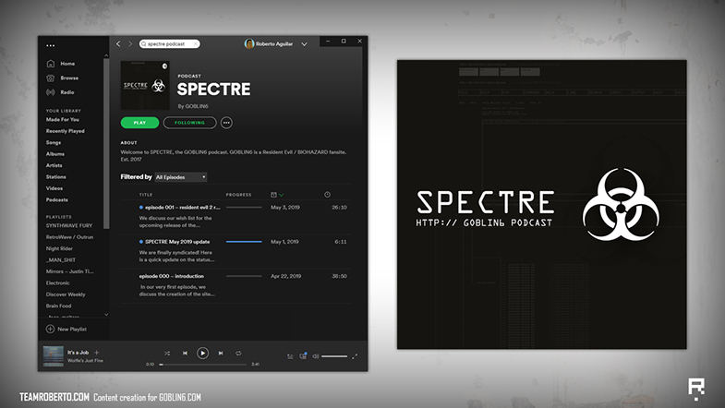Image resolution: width=725 pixels, height=408 pixels.
Task: Click the search magnifier icon
Action: click(x=144, y=44)
